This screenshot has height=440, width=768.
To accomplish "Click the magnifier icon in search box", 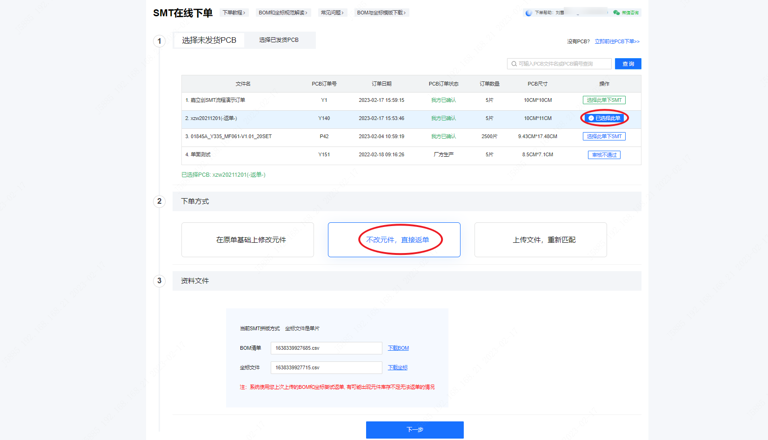I will [x=514, y=64].
